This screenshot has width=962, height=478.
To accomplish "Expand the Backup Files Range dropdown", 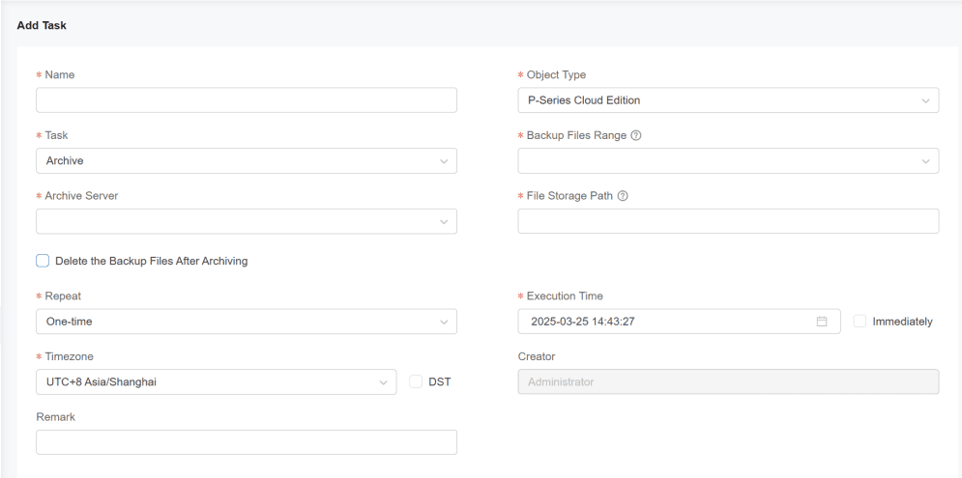I will [728, 160].
